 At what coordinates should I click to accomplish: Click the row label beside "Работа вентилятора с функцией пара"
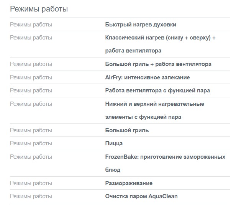[31, 90]
